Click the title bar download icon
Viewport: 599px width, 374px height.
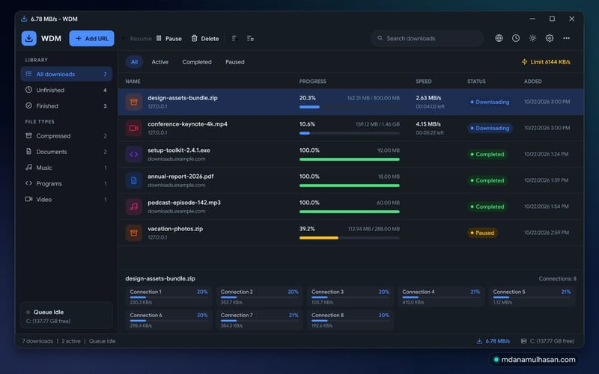click(24, 19)
